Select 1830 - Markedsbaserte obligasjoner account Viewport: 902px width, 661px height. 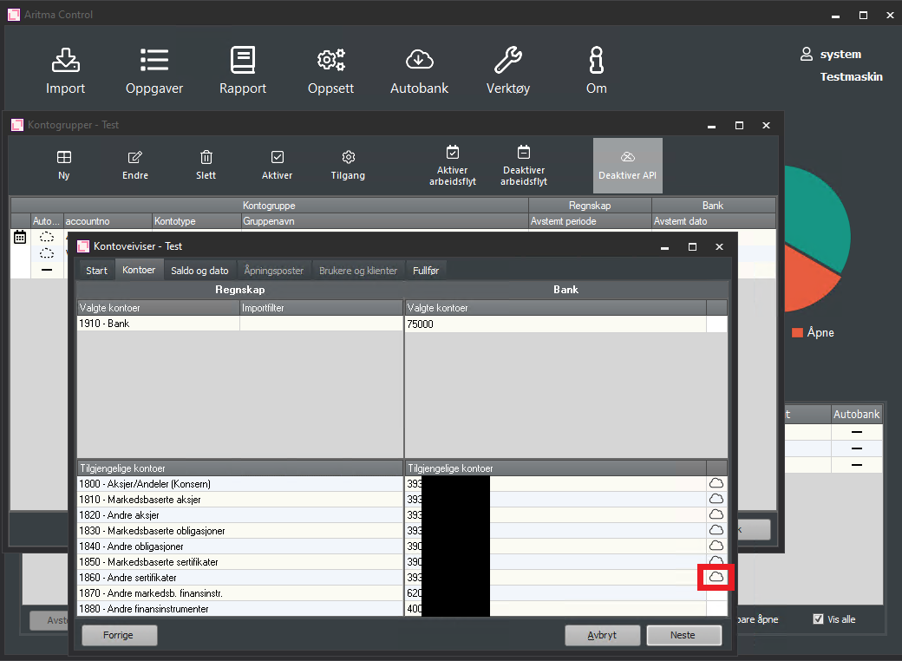(153, 531)
